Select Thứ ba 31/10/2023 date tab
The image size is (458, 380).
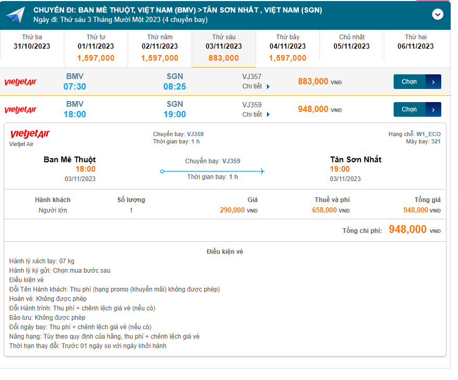click(x=32, y=42)
